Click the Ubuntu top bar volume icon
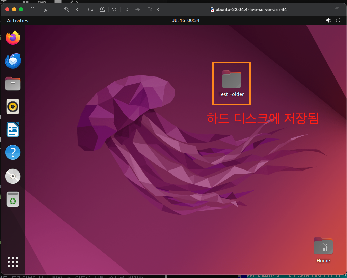The height and width of the screenshot is (278, 347). 329,20
